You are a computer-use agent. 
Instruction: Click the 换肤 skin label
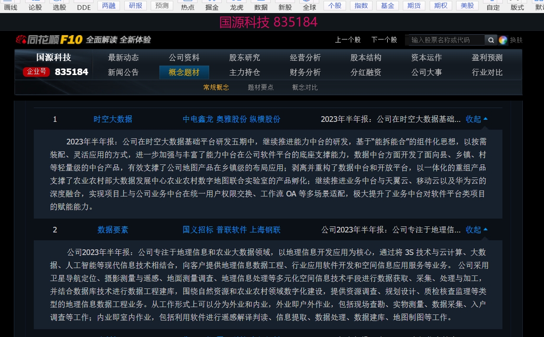[516, 40]
